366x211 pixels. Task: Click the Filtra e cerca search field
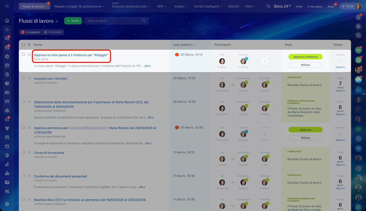point(114,21)
